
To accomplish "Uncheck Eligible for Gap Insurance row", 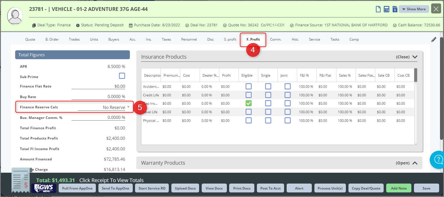I will coord(249,104).
